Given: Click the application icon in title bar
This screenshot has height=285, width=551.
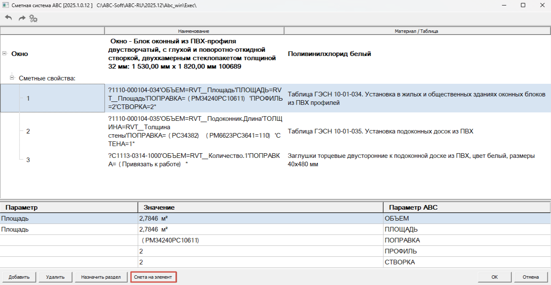Looking at the screenshot, I should pos(5,5).
